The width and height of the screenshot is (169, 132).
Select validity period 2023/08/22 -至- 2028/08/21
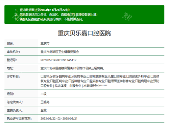pos(59,118)
